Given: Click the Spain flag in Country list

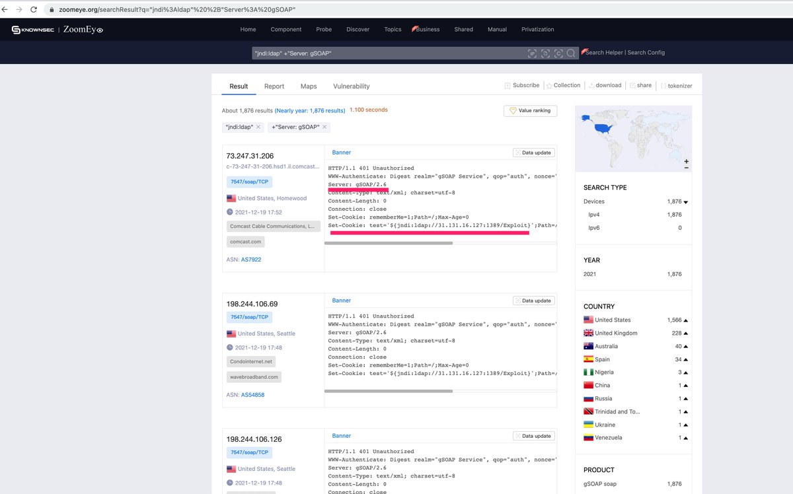Looking at the screenshot, I should coord(588,359).
